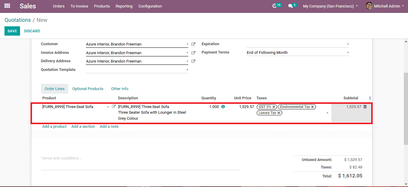Switch to Other Info tab
The image size is (408, 187).
click(120, 89)
